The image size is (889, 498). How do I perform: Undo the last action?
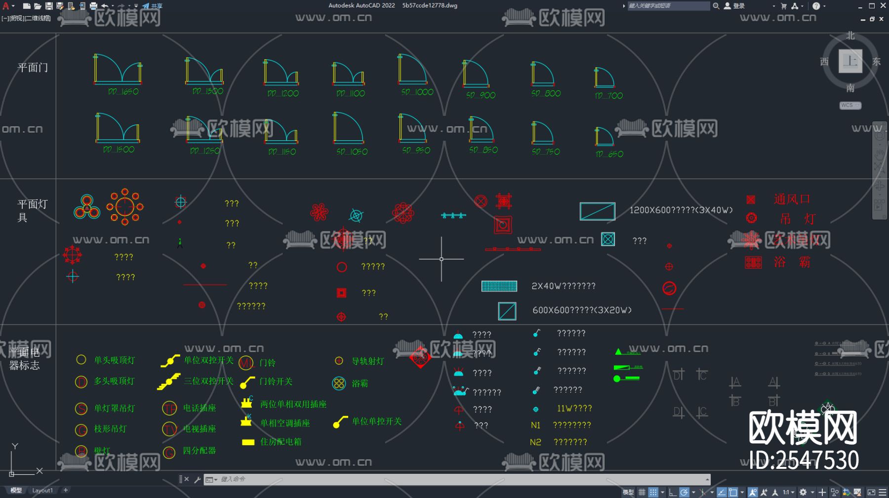point(104,6)
